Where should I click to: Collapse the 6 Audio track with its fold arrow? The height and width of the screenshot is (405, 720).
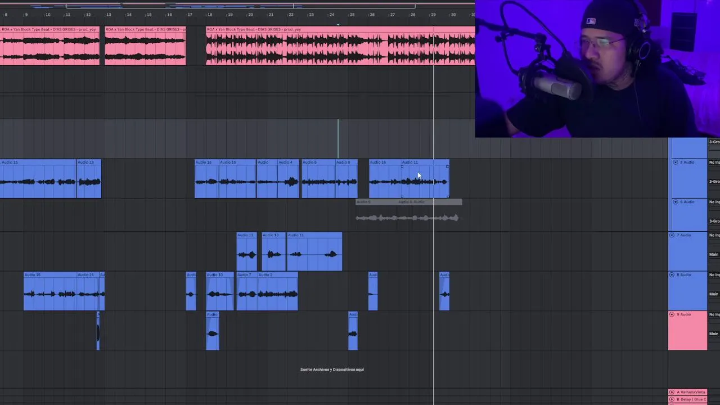(x=676, y=201)
